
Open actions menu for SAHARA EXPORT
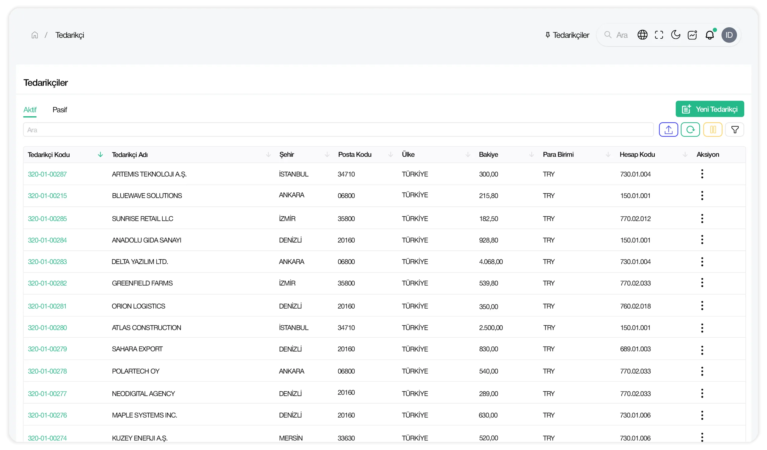(703, 350)
